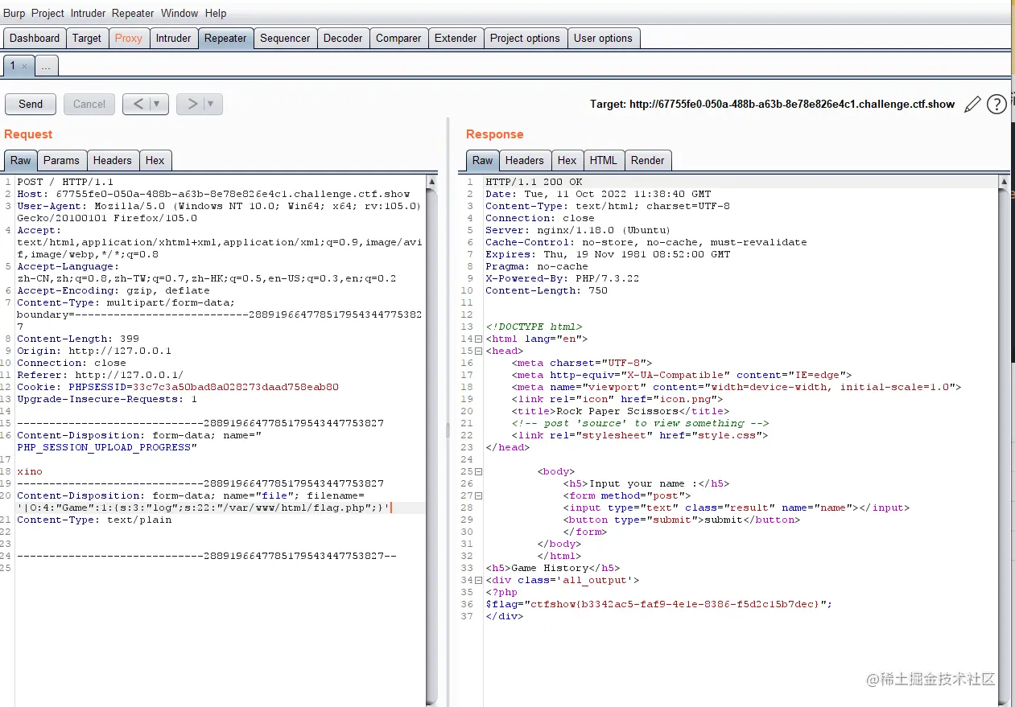The image size is (1015, 707).
Task: Collapse the html element fold marker
Action: click(478, 339)
